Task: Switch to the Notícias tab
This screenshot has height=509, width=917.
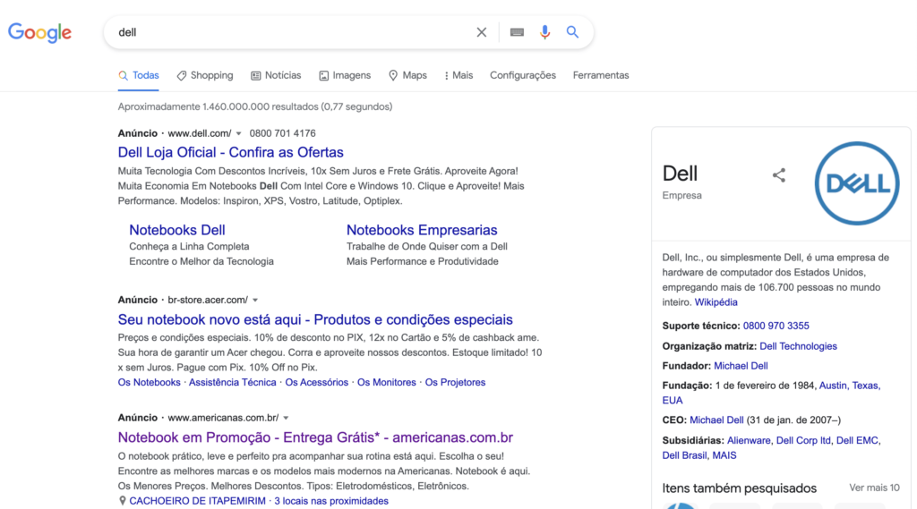Action: 276,75
